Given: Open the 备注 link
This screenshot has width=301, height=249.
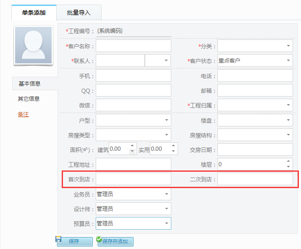Looking at the screenshot, I should coord(23,114).
